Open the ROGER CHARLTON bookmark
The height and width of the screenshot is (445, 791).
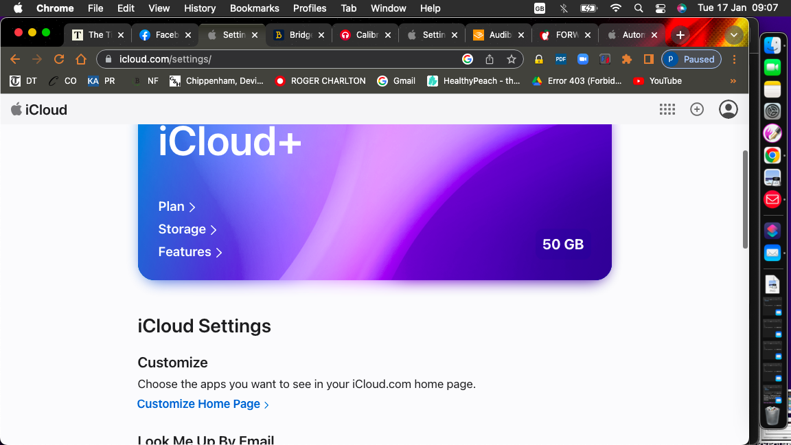[x=320, y=81]
